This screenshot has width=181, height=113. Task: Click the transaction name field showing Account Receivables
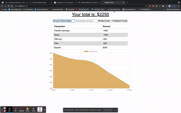click(x=64, y=21)
